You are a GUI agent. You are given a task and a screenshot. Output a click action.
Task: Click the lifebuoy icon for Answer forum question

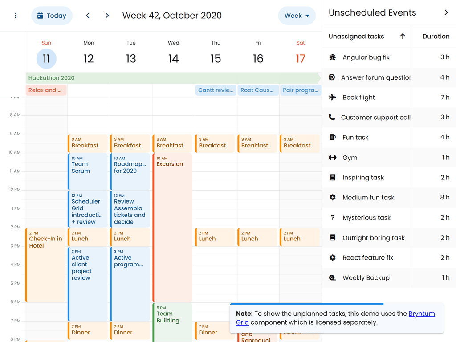[332, 77]
